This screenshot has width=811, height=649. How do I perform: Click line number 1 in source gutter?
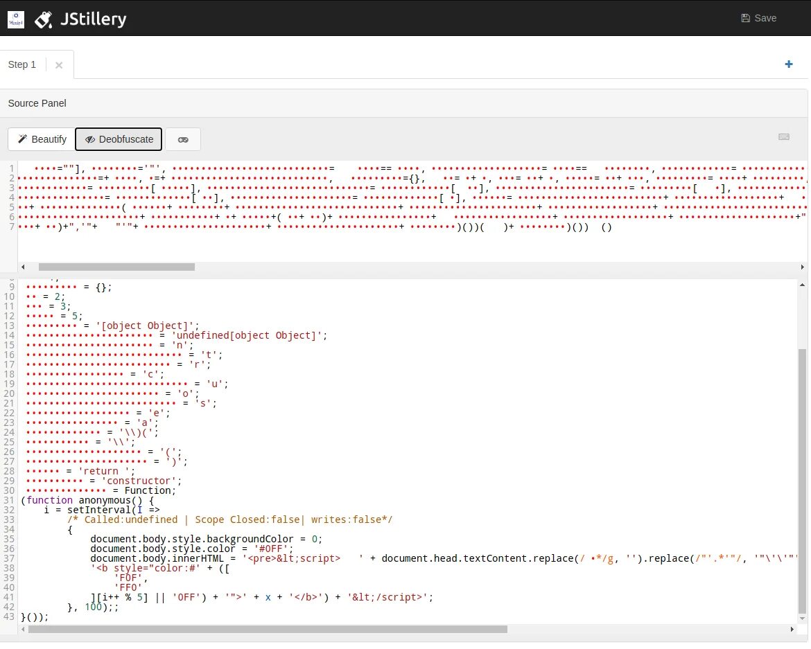tap(11, 168)
